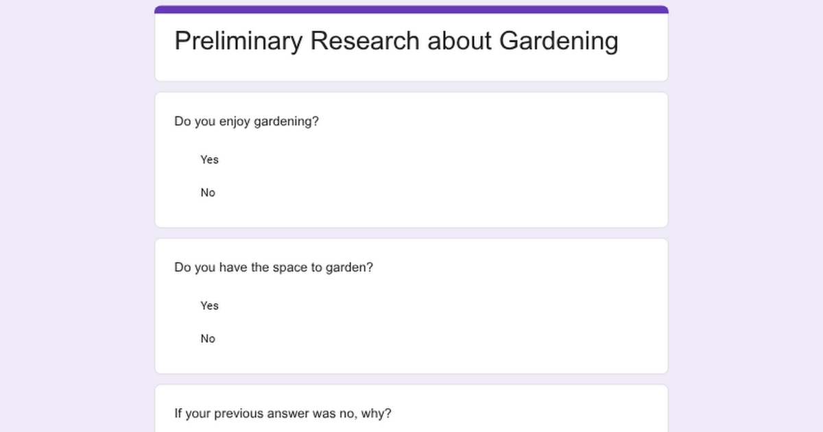Click the word "Preliminary" in the form title
The height and width of the screenshot is (432, 823).
coord(238,41)
